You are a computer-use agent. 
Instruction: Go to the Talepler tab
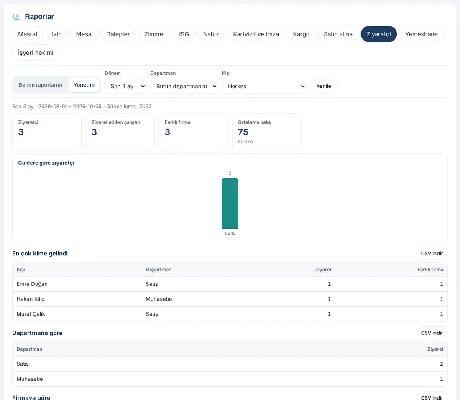(x=118, y=34)
